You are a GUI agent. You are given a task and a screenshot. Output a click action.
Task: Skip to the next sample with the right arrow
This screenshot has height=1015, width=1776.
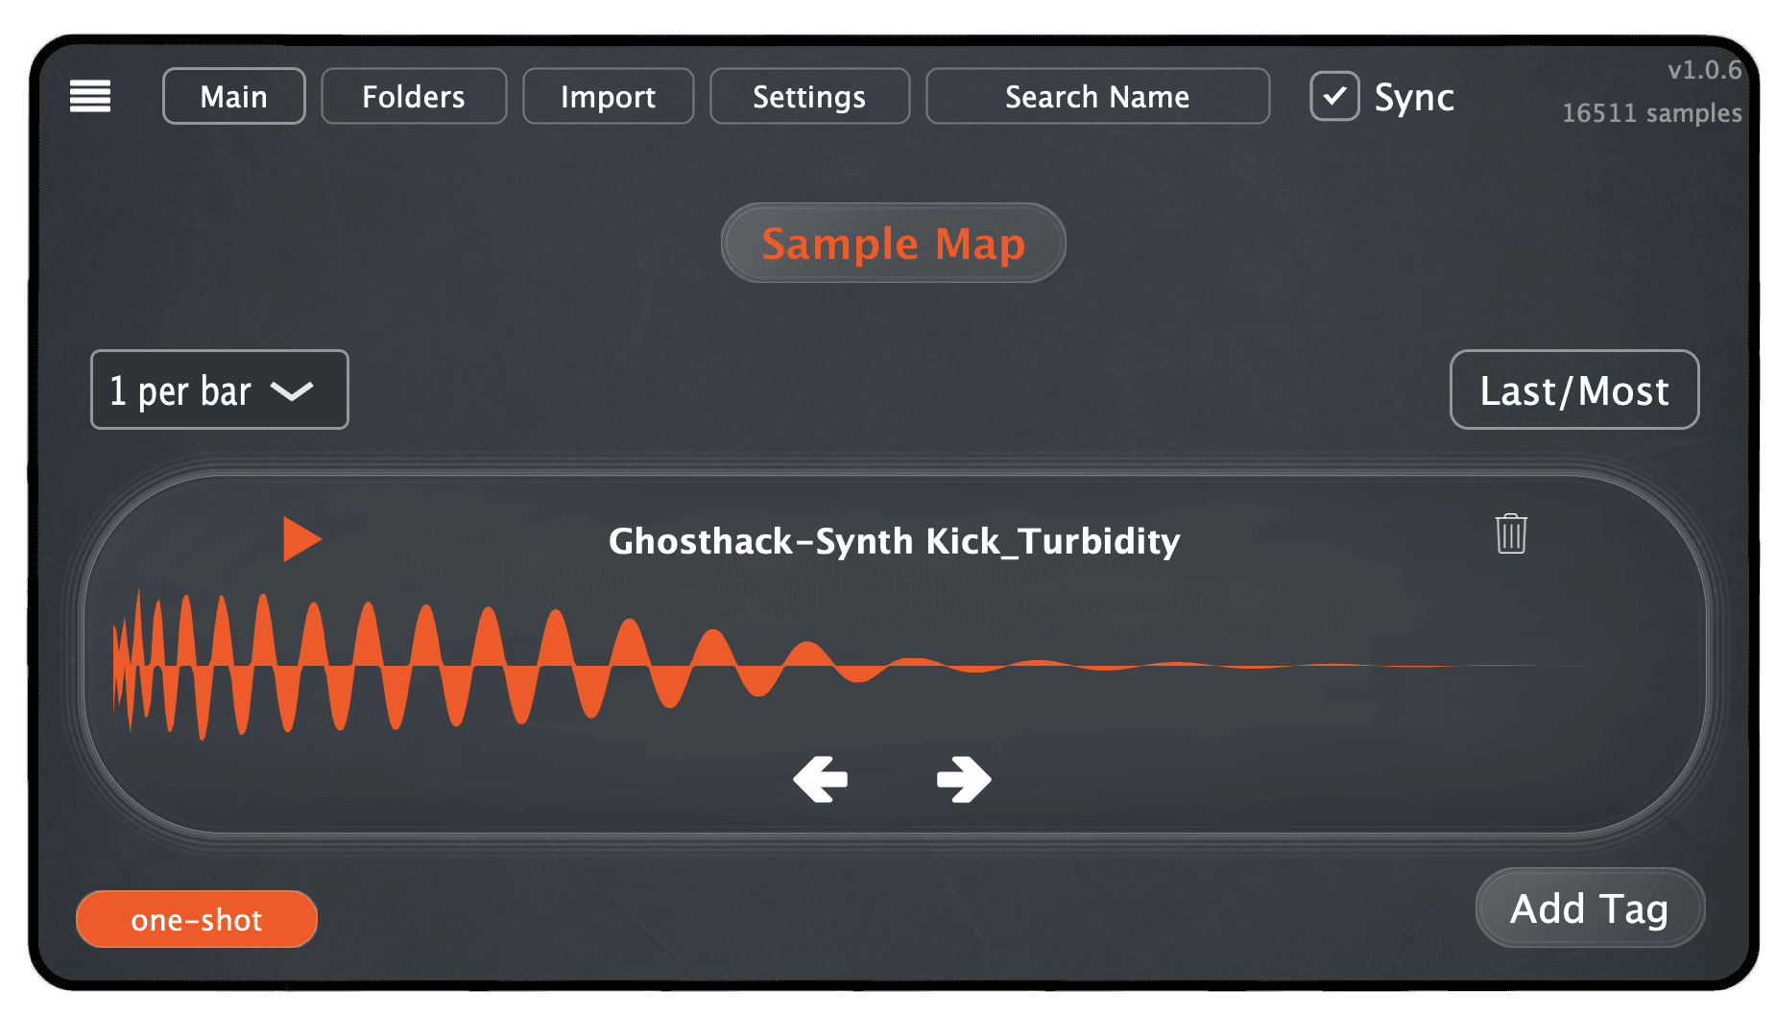(x=963, y=779)
